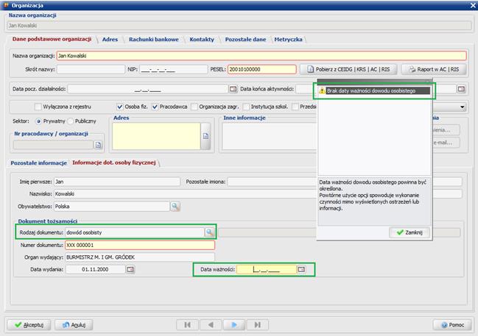
Task: Open the Adres tab
Action: click(110, 40)
